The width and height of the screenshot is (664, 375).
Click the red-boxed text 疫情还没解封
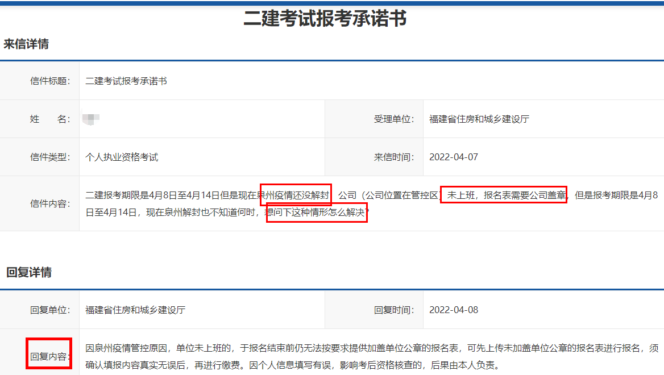tap(300, 195)
